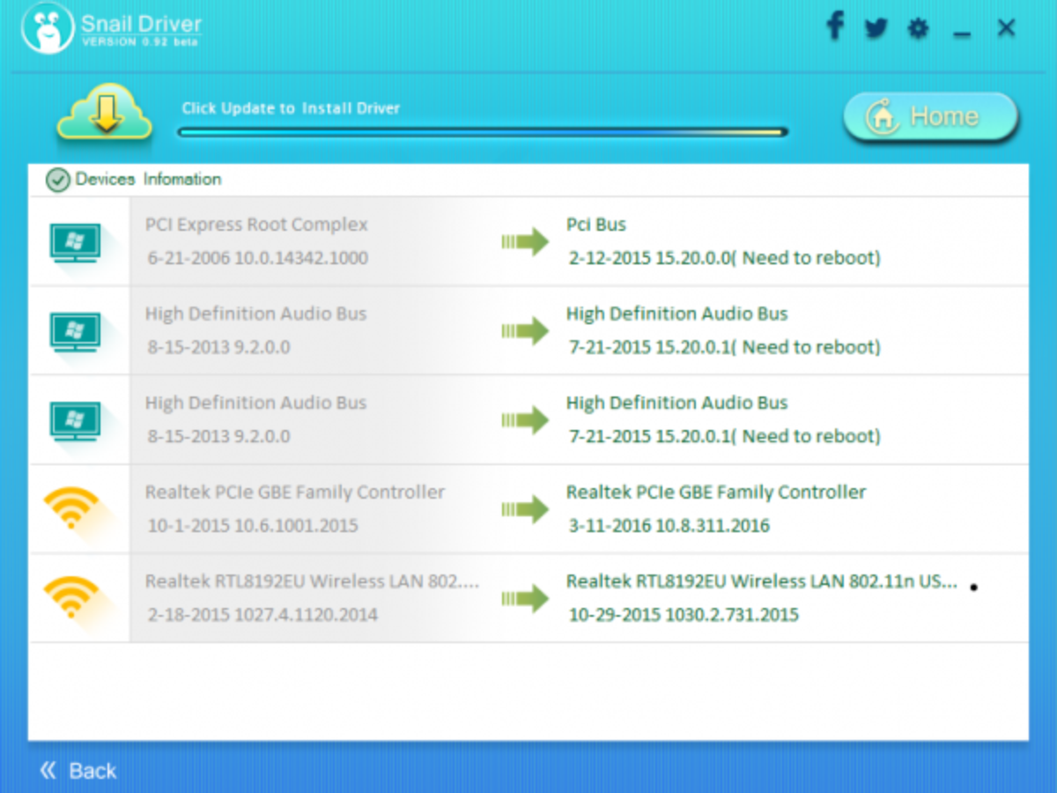Click the Devices Infomation header text

click(x=148, y=180)
